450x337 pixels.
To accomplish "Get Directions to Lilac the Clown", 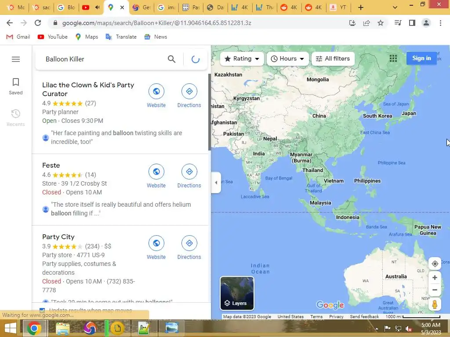I will [189, 96].
